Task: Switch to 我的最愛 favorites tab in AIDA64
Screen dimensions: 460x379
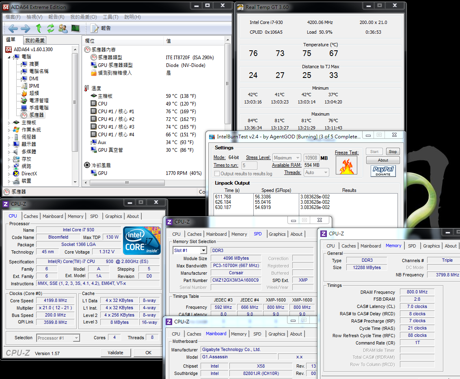Action: (x=35, y=41)
